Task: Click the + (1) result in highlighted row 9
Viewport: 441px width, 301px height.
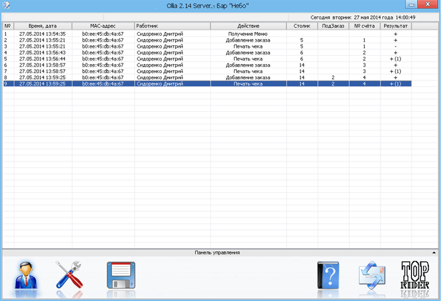Action: coord(396,84)
